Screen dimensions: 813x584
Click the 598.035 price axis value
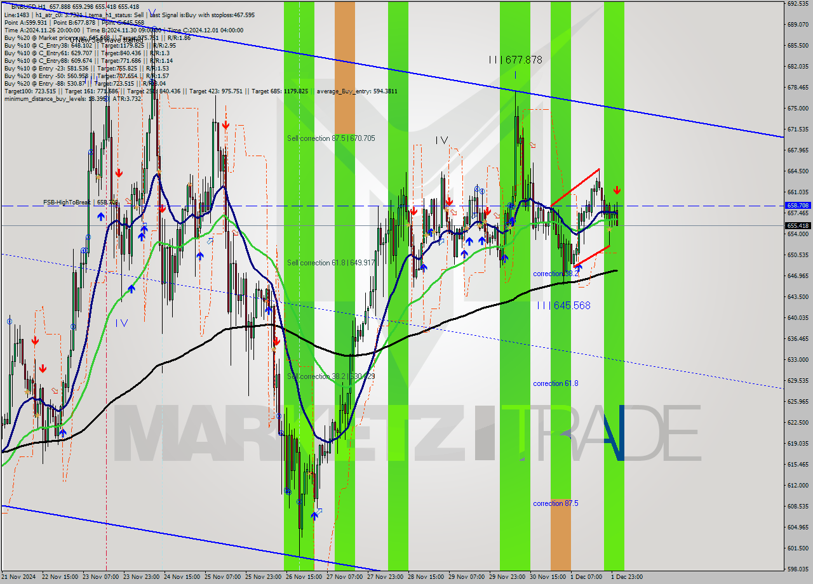798,569
